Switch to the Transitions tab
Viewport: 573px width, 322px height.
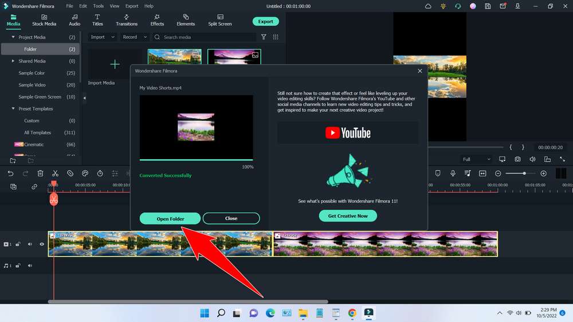[x=127, y=21]
